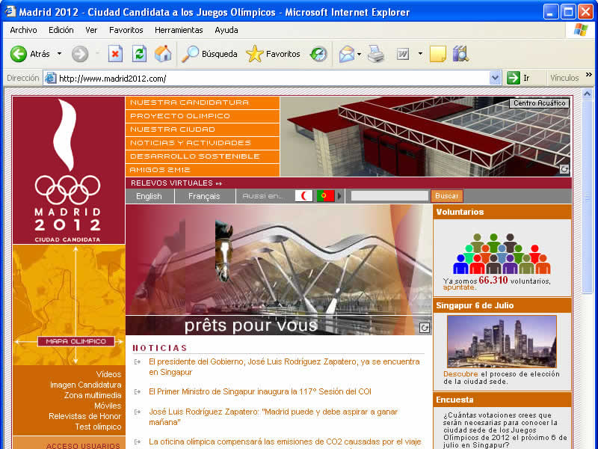Click the Descubre link under Singapur
This screenshot has width=598, height=449.
460,374
